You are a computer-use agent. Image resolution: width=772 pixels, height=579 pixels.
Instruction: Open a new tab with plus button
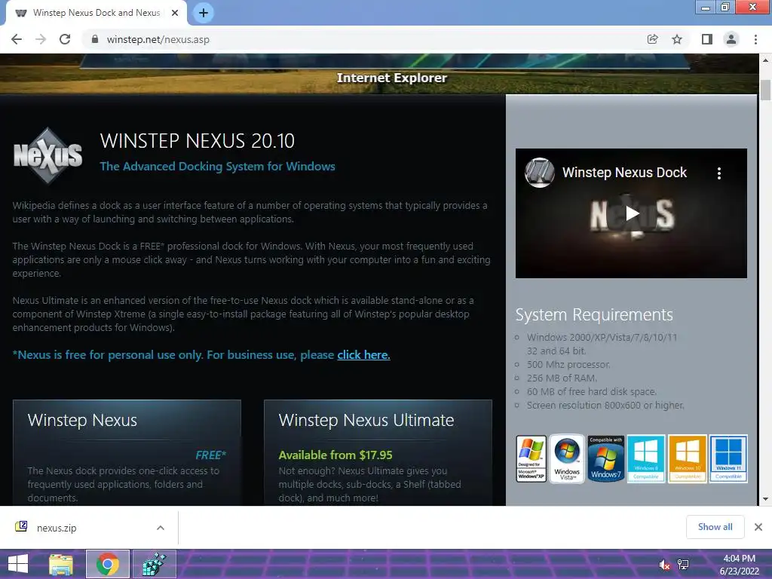click(204, 13)
